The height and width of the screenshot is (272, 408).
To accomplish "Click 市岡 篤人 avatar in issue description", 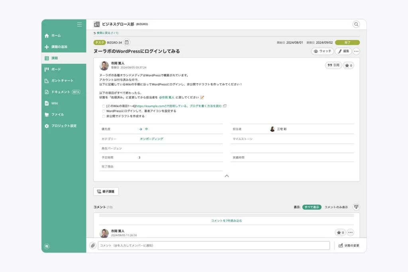I will click(104, 66).
